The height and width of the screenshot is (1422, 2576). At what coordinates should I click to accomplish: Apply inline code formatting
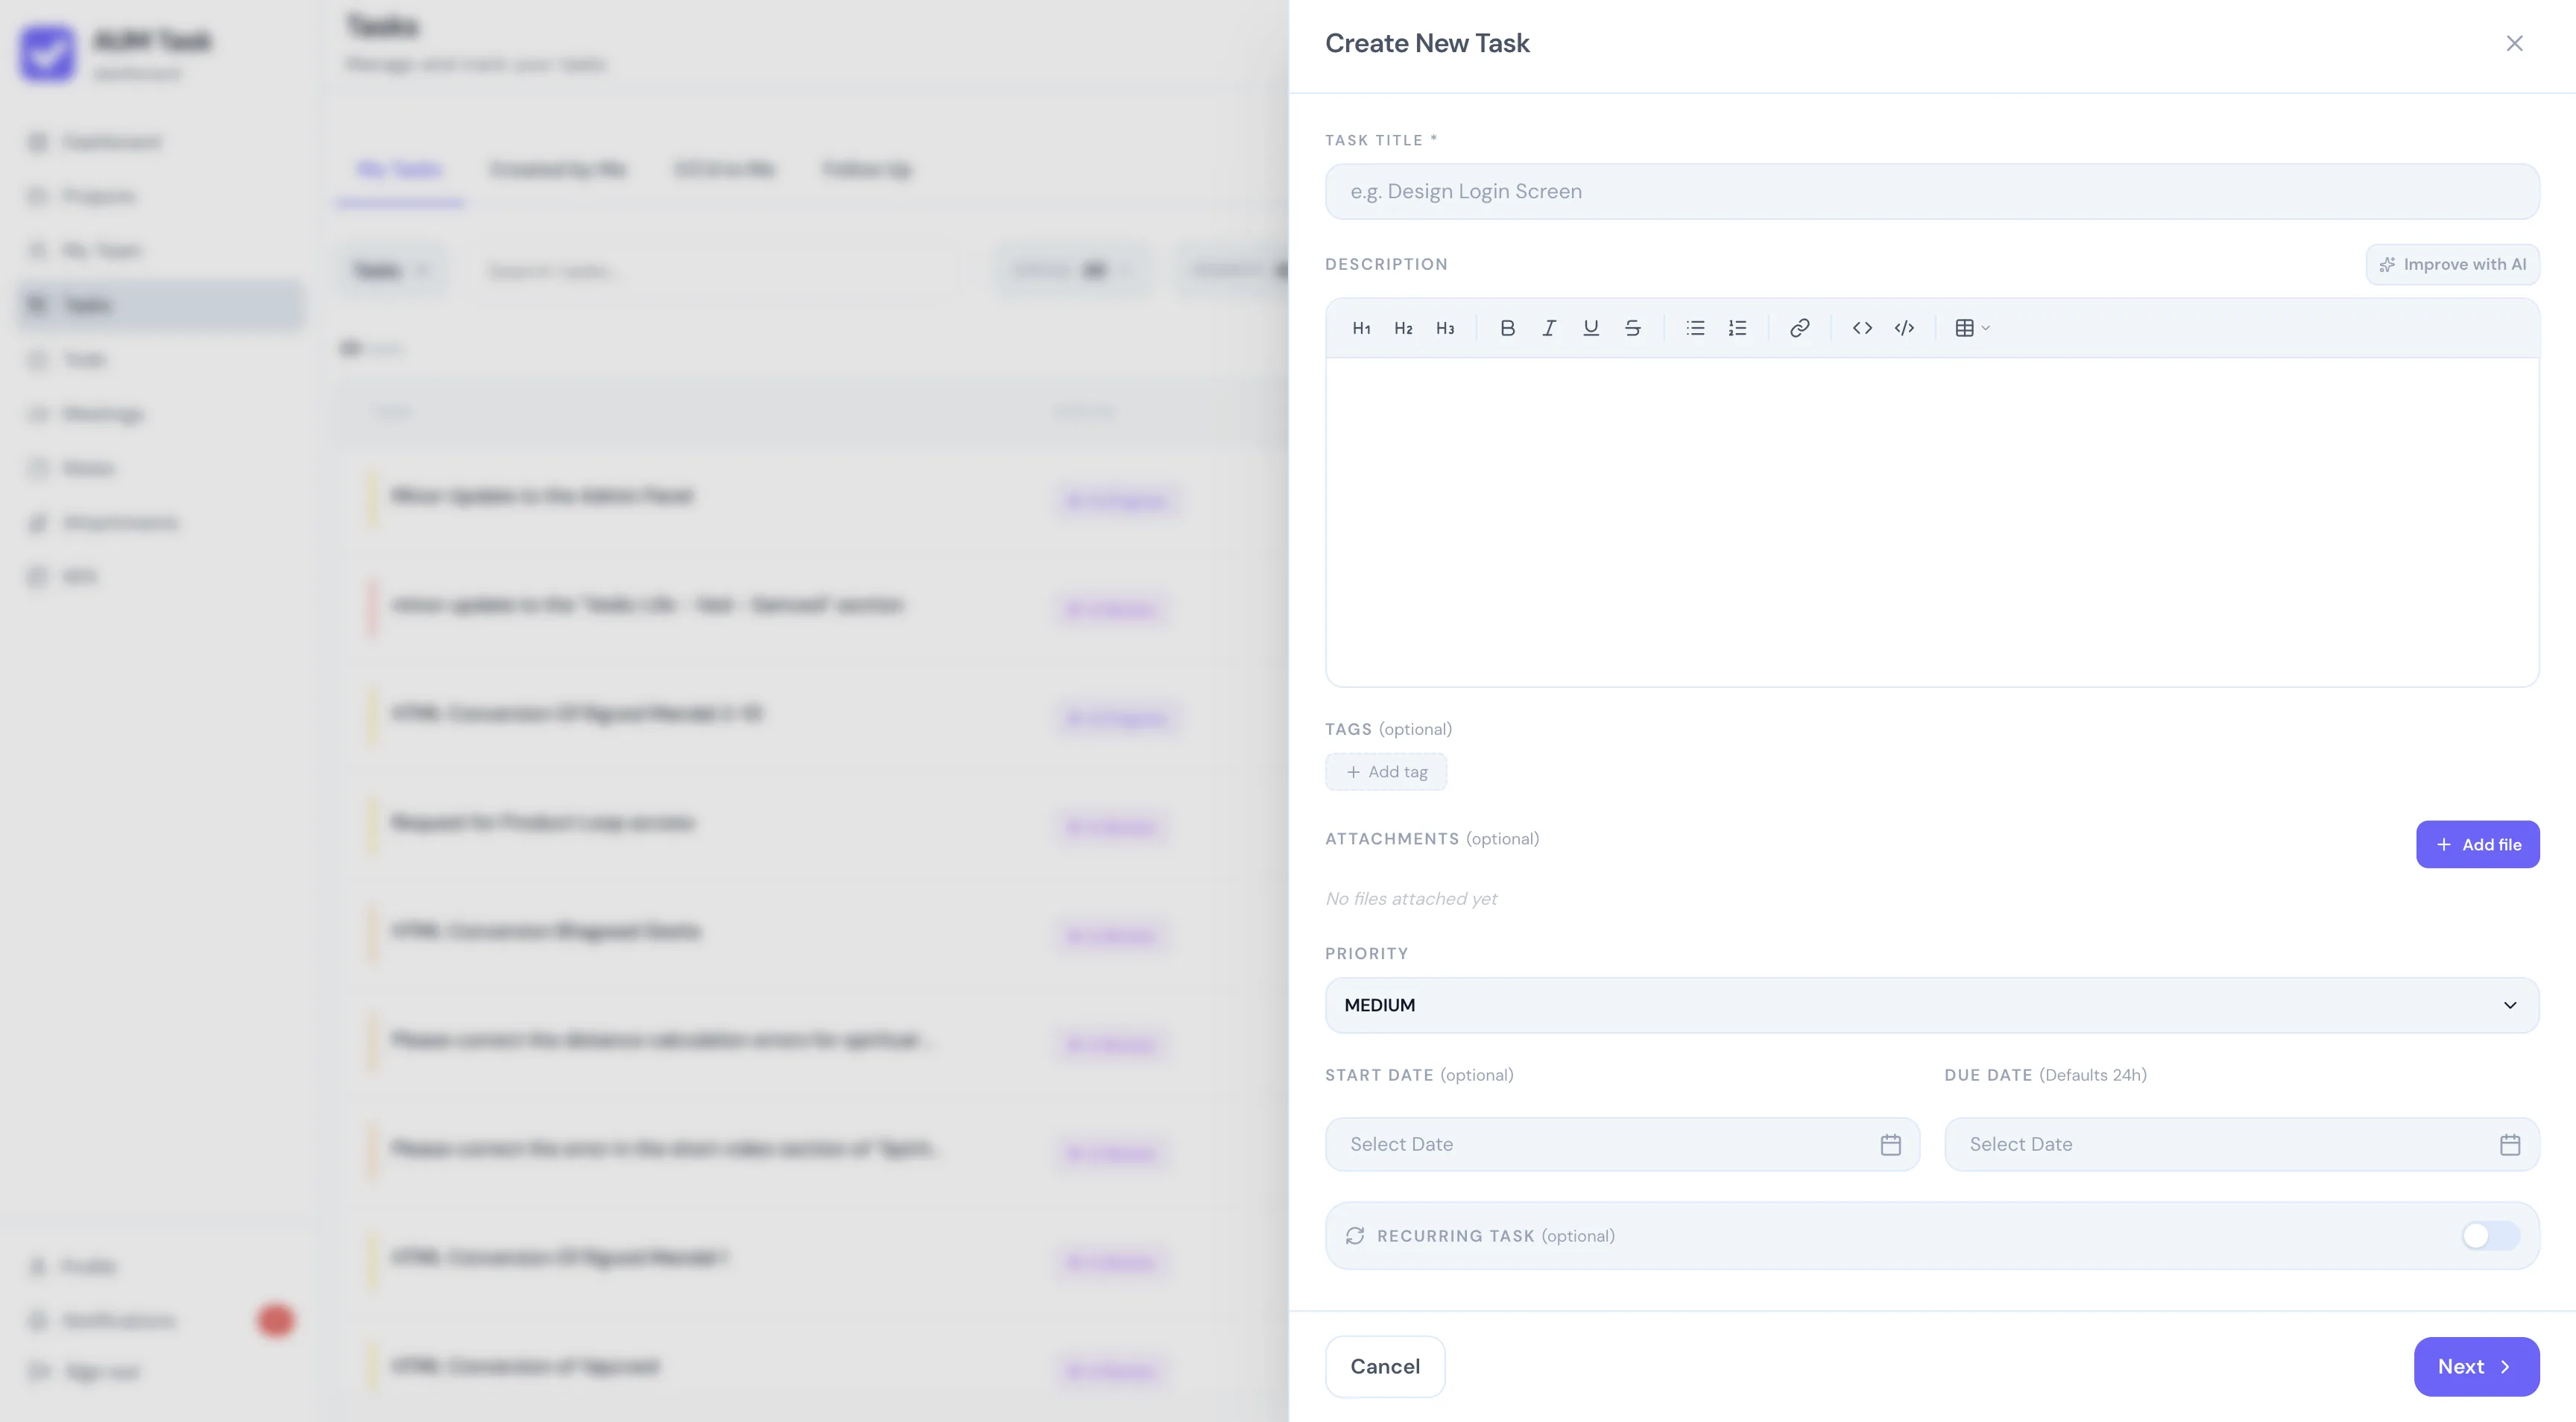click(1862, 328)
